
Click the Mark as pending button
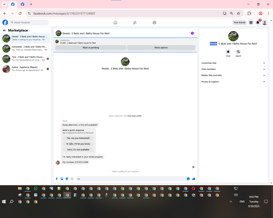tap(91, 47)
